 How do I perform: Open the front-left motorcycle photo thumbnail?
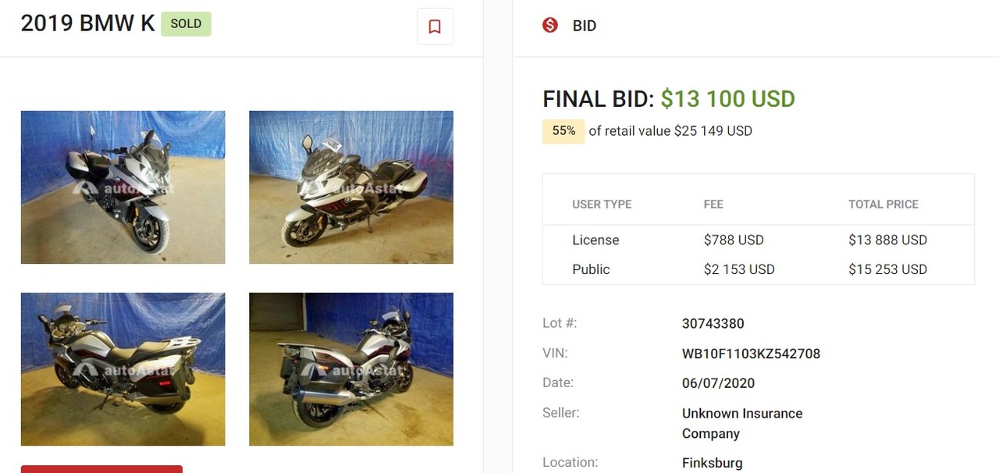tap(123, 187)
